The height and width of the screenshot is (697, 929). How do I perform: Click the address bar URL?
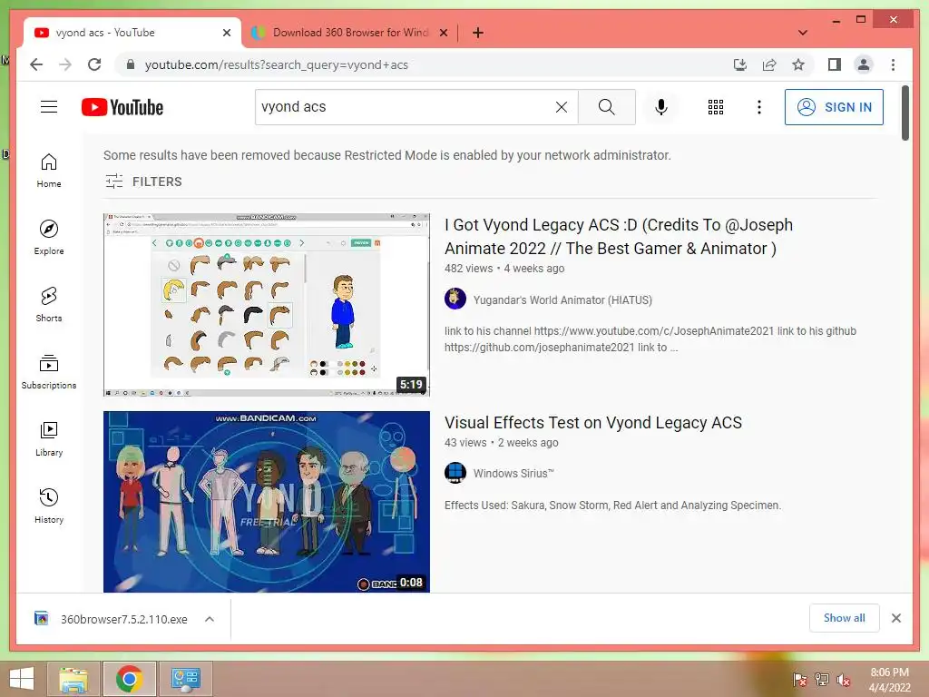pos(276,64)
